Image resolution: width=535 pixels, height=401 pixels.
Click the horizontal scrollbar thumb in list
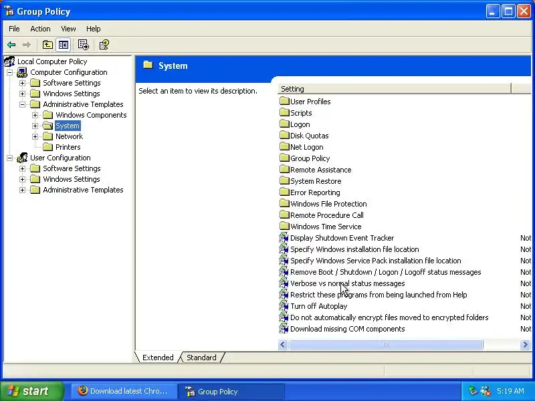tap(386, 344)
